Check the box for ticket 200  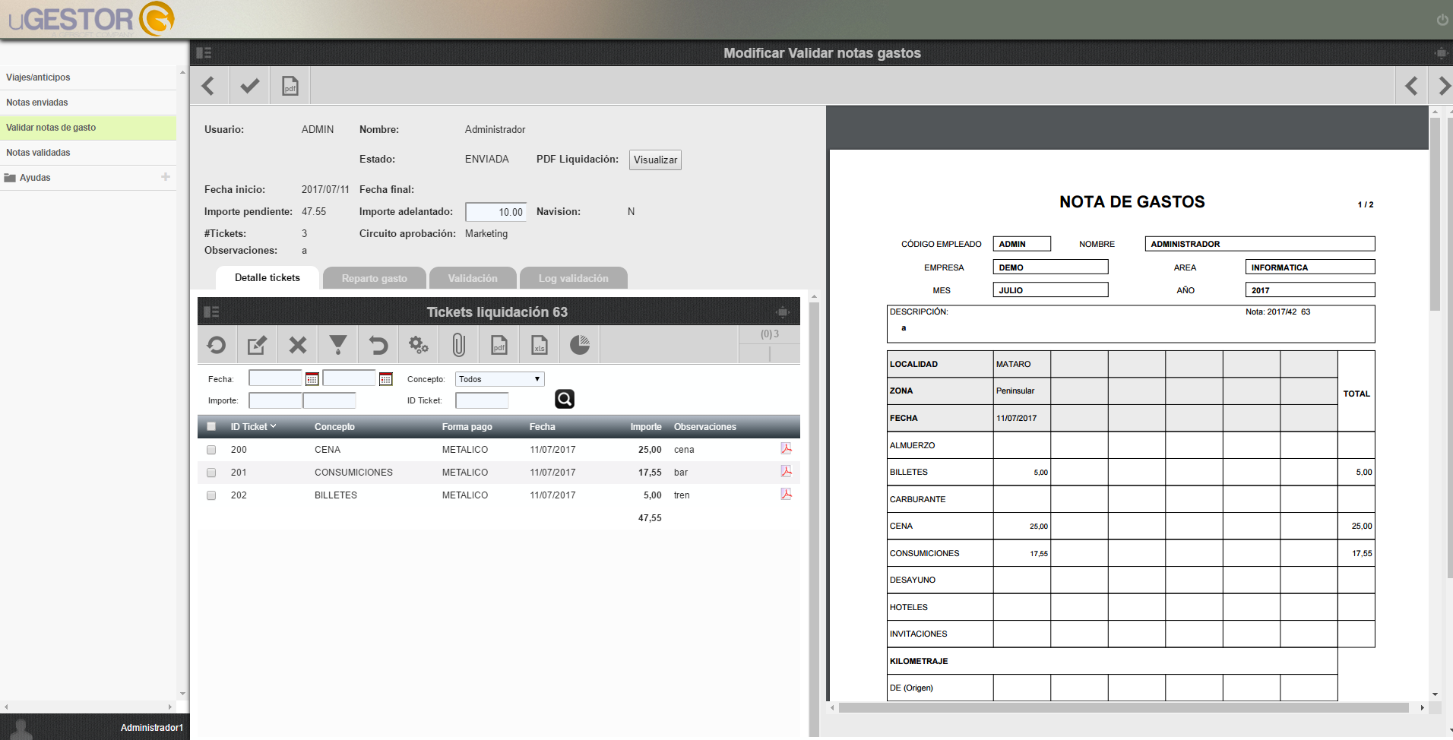click(211, 450)
